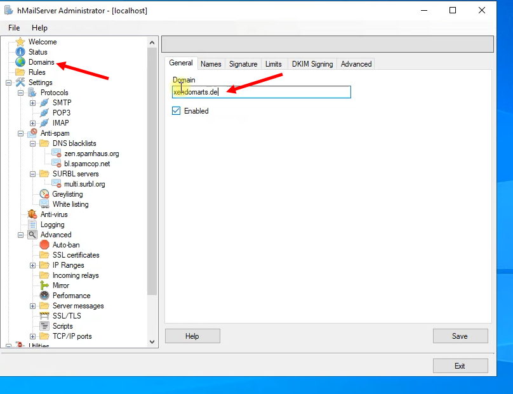This screenshot has width=513, height=394.
Task: Click the hMailServer title bar app icon
Action: click(x=8, y=10)
